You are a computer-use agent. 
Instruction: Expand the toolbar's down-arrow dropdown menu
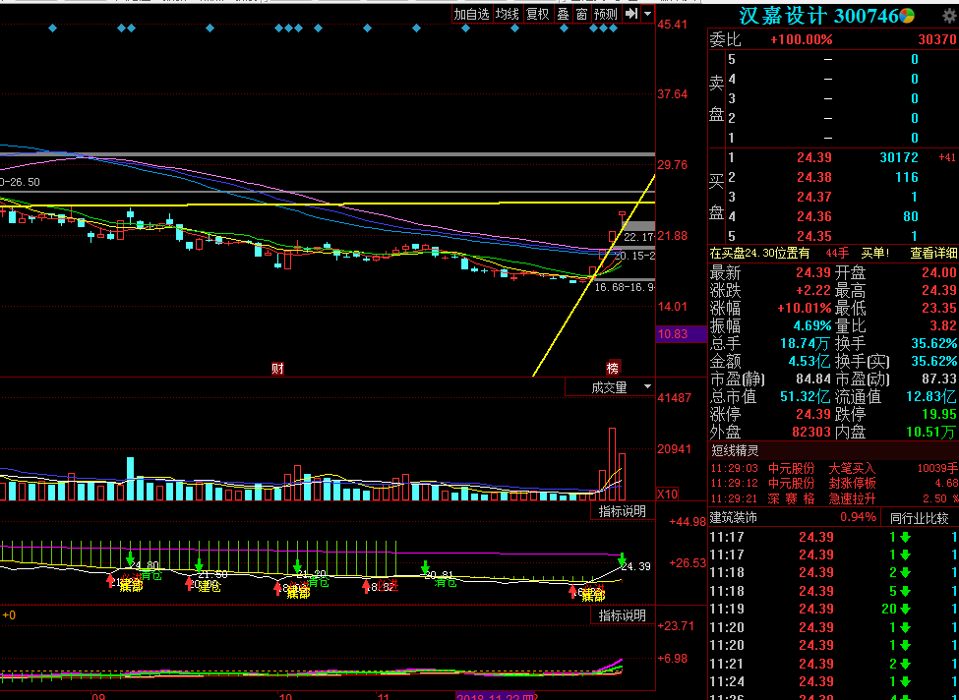click(x=648, y=14)
